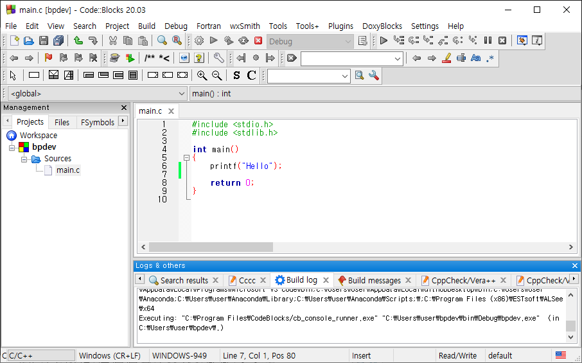Undo the last edit
Image resolution: width=582 pixels, height=363 pixels.
pos(78,40)
